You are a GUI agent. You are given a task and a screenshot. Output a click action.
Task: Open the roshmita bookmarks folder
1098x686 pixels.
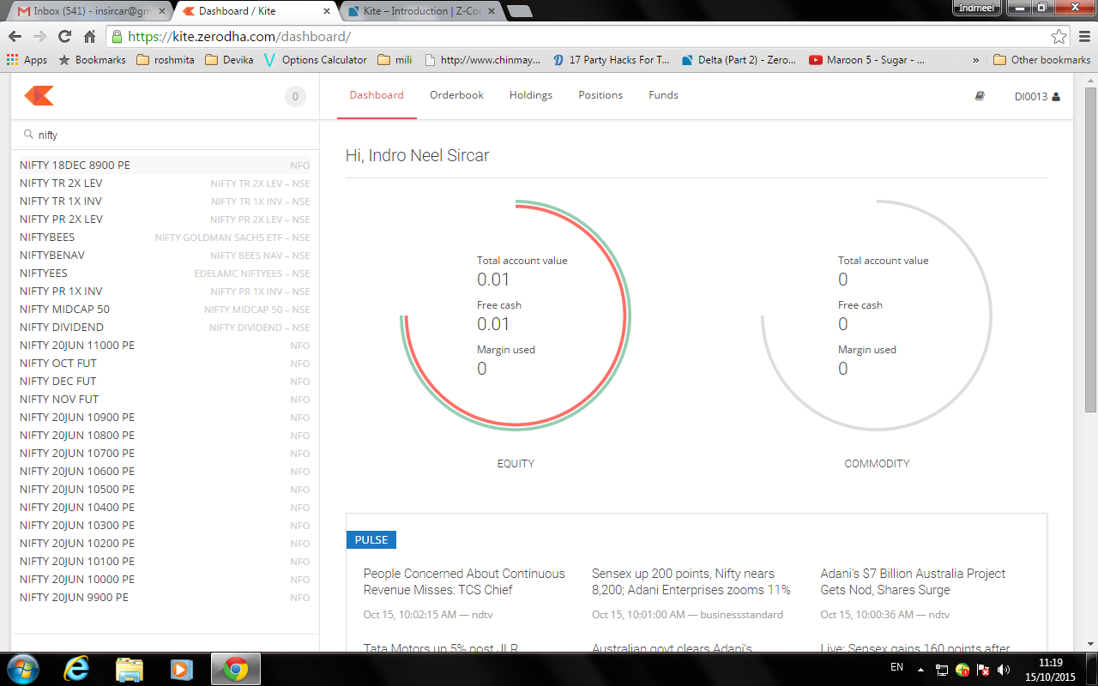167,60
